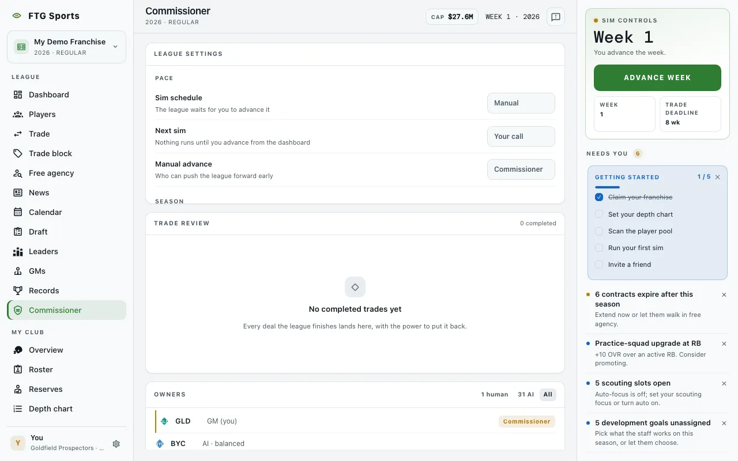Screen dimensions: 738x461
Task: Click the Trade arrows icon
Action: coord(18,134)
